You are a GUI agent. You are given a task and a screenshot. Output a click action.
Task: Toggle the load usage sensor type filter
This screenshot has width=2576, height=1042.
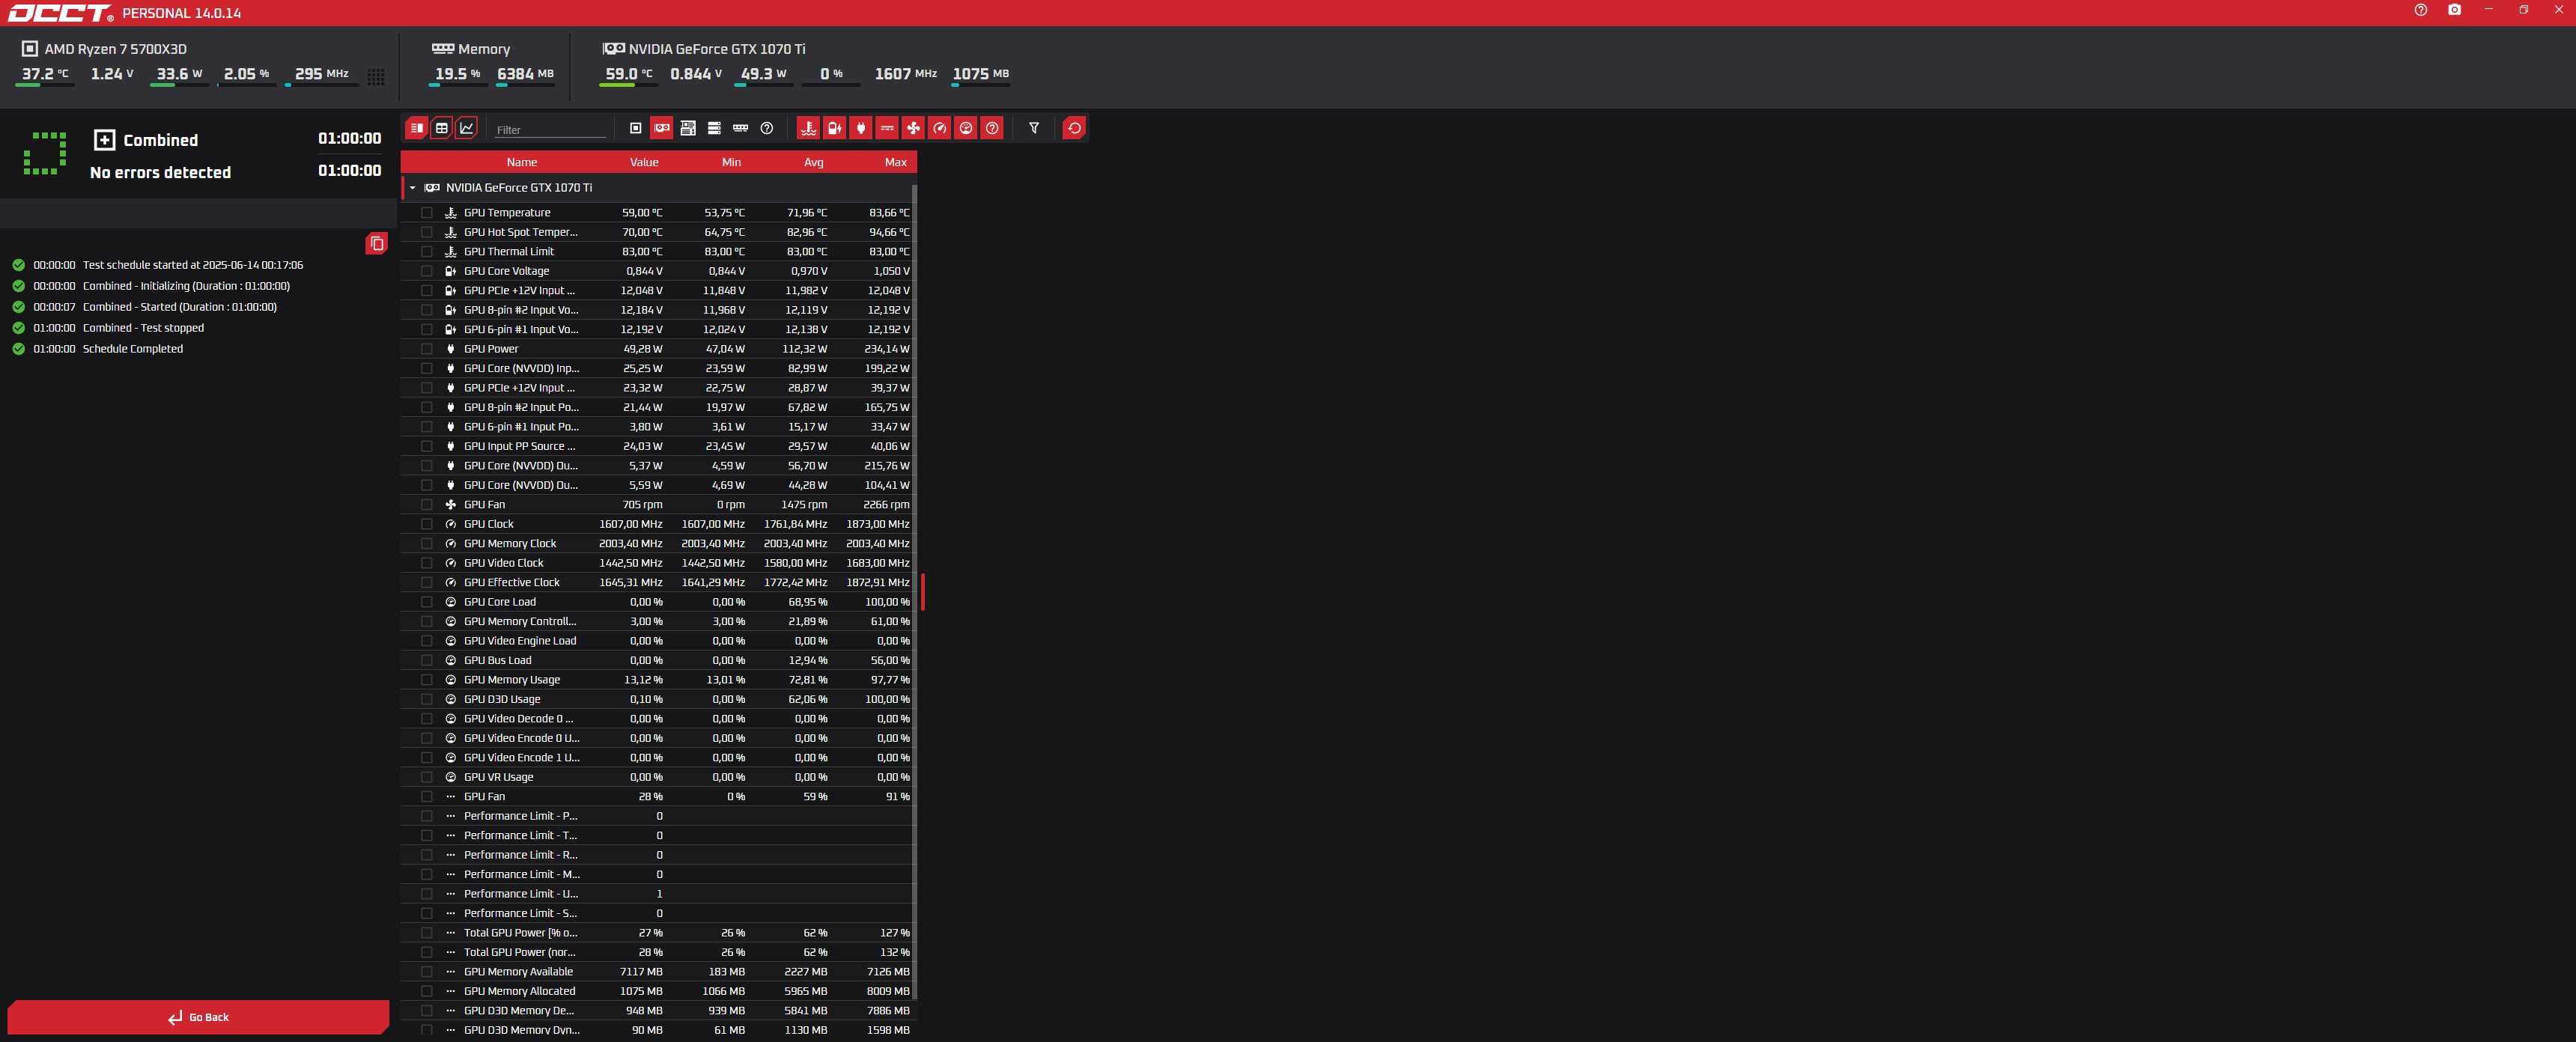(966, 128)
